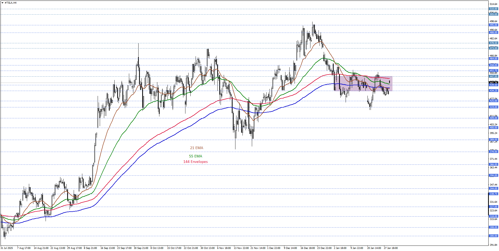Select the 144 Envelopes text label
Viewport: 499px width, 251px height.
click(x=195, y=162)
